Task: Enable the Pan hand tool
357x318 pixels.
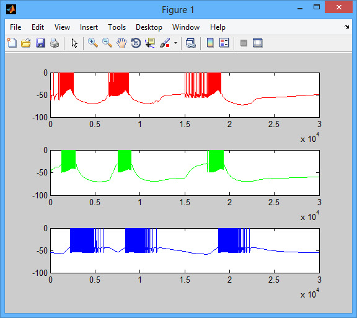Action: (121, 43)
